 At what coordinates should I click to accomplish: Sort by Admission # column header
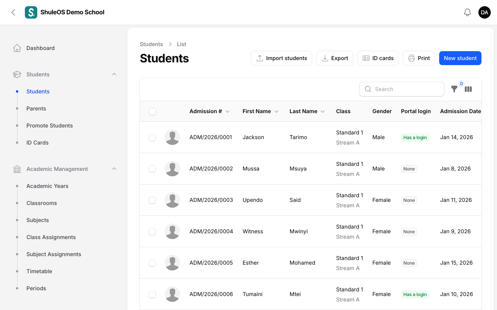pyautogui.click(x=210, y=111)
